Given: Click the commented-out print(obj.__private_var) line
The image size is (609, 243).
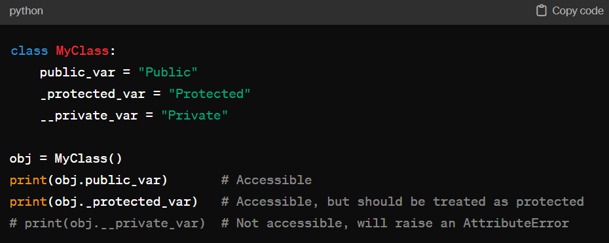Looking at the screenshot, I should coord(107,223).
